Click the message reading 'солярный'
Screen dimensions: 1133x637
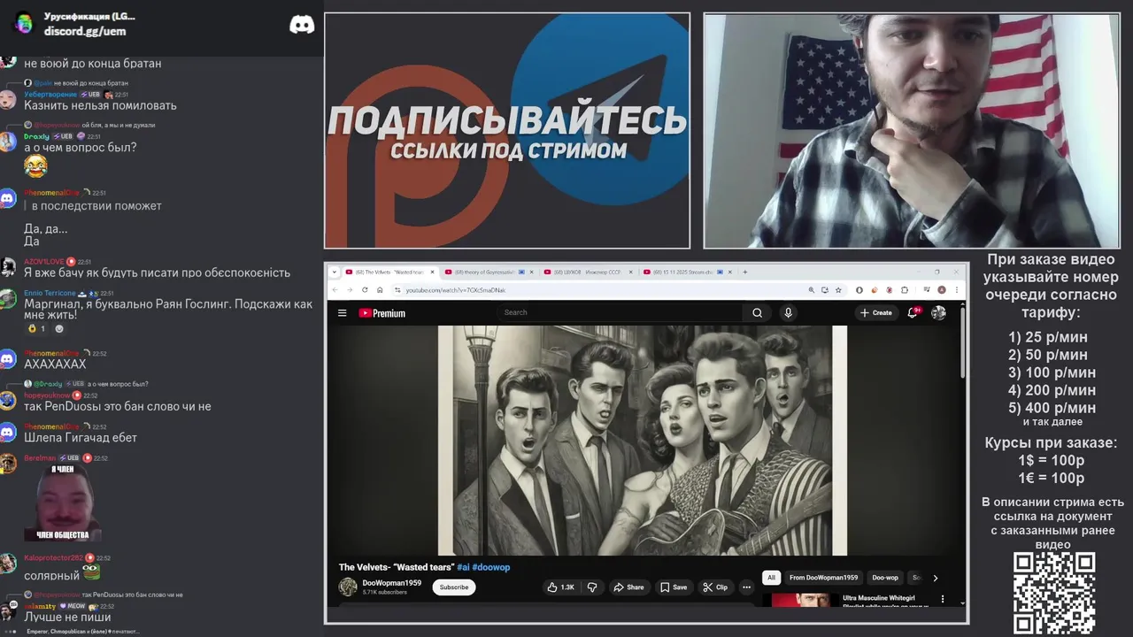(x=51, y=576)
